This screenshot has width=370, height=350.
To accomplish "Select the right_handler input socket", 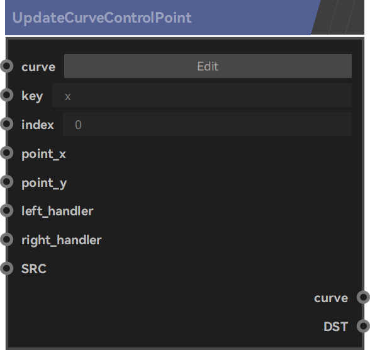I will pos(6,240).
